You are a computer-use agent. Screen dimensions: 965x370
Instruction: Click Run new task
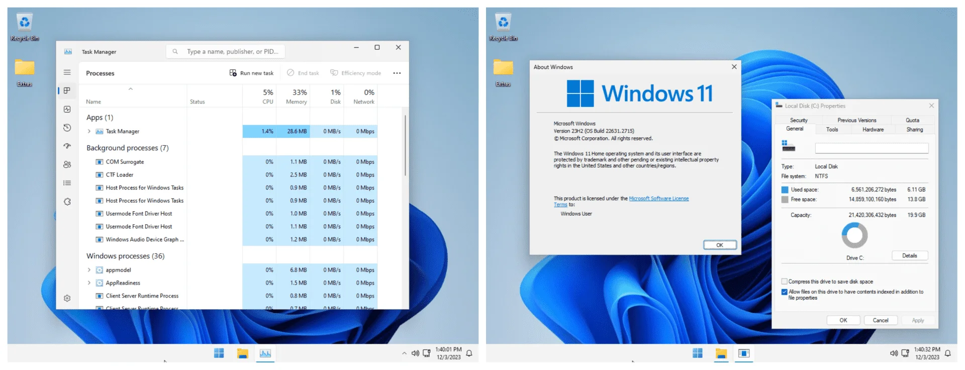[x=251, y=73]
